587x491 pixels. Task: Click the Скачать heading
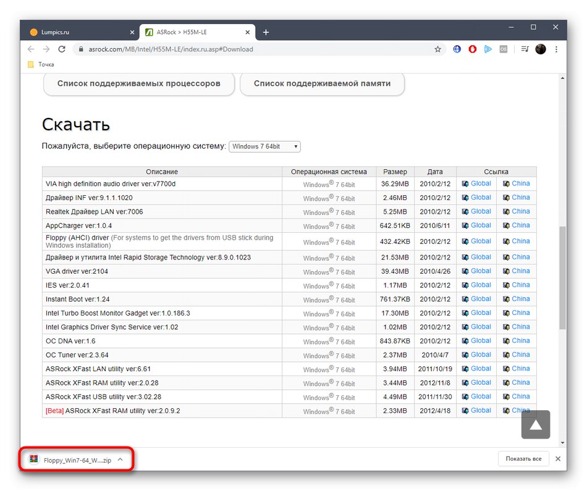point(75,124)
